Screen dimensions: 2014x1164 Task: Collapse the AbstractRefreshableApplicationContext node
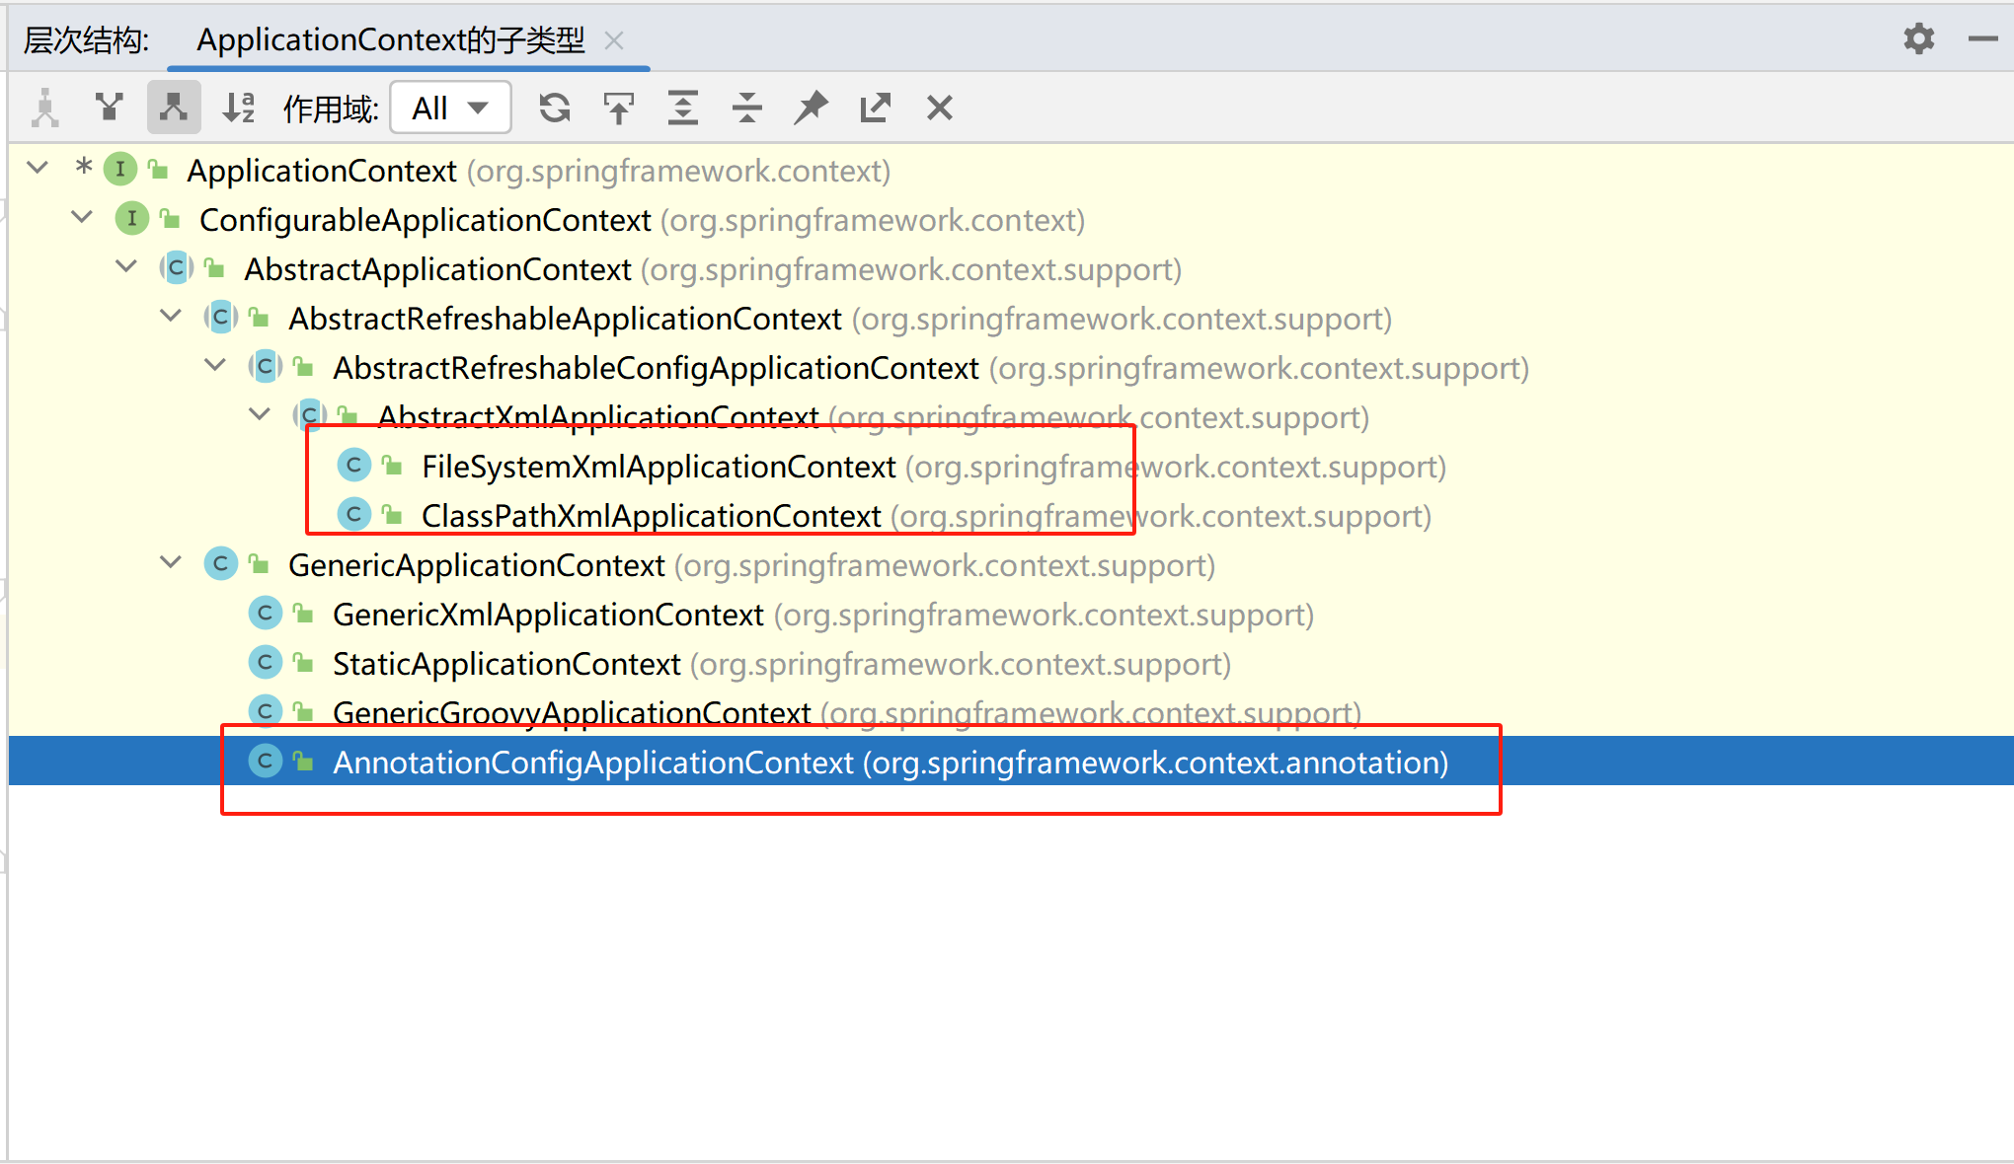[171, 316]
